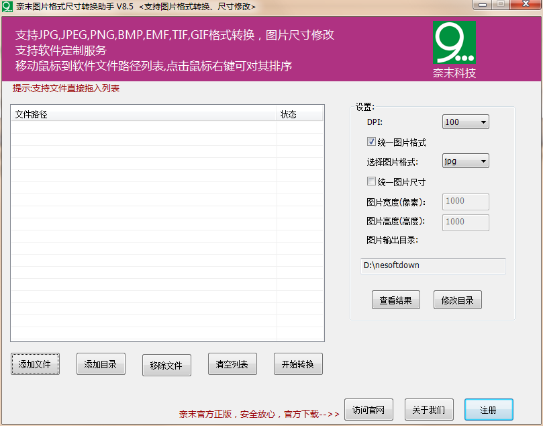Open the DPI dropdown
Viewport: 543px width, 426px height.
[465, 122]
